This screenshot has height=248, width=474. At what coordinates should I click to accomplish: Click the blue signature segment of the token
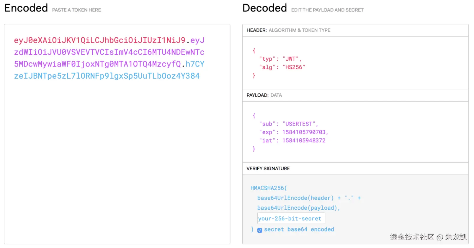[x=107, y=76]
